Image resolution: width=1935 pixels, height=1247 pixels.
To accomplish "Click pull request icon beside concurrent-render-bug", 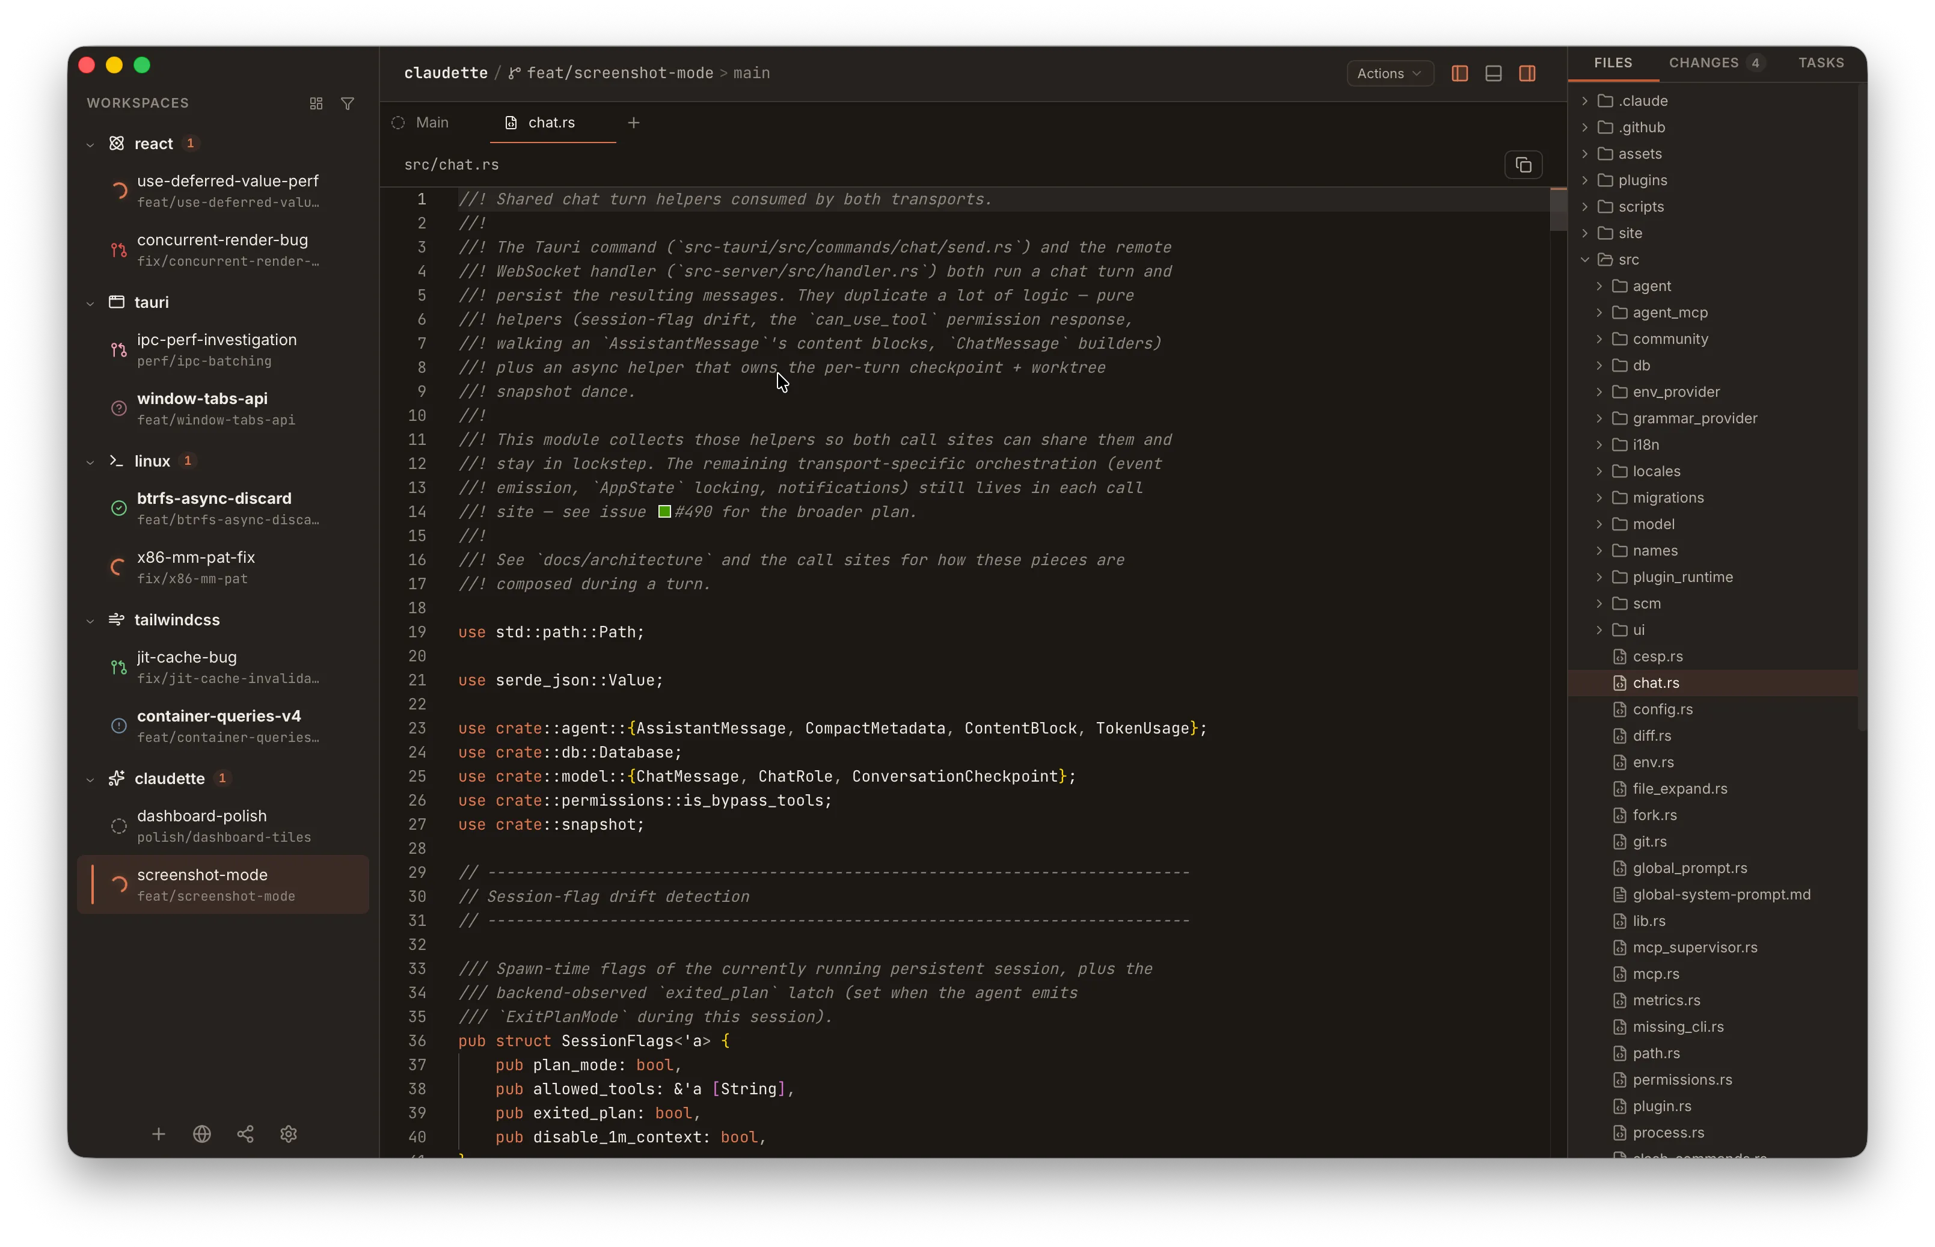I will (x=119, y=250).
